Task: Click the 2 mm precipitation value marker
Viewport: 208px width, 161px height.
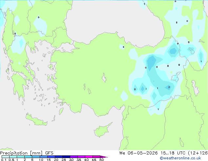Action: [x=135, y=89]
